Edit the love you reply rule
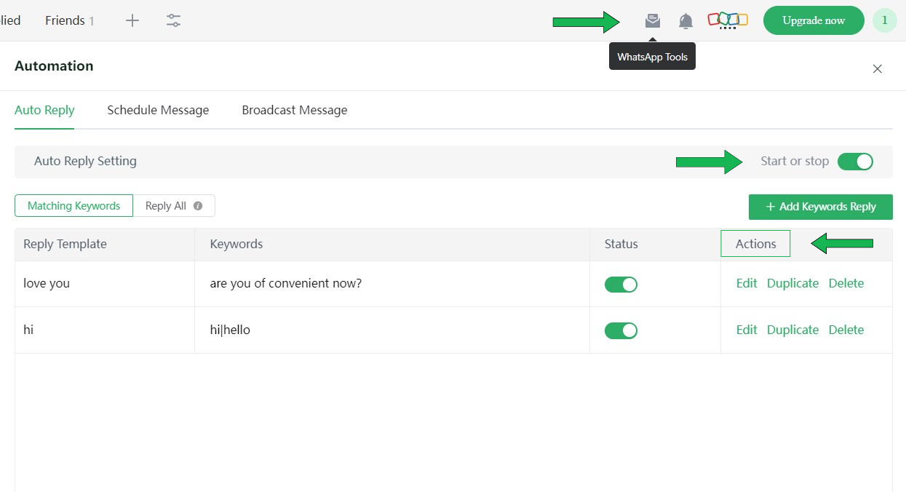The height and width of the screenshot is (492, 906). [746, 284]
